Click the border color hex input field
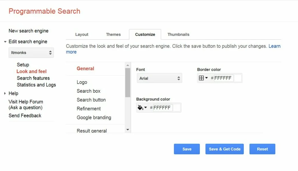Viewport: 298px width, 171px height. click(x=223, y=78)
